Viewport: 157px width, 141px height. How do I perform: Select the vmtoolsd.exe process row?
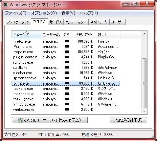coord(66,104)
